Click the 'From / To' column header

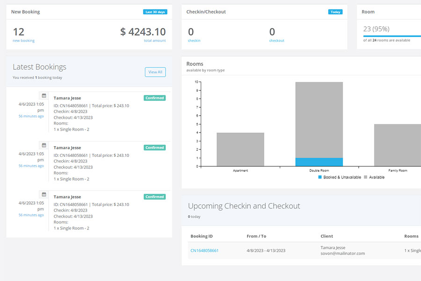click(x=256, y=237)
